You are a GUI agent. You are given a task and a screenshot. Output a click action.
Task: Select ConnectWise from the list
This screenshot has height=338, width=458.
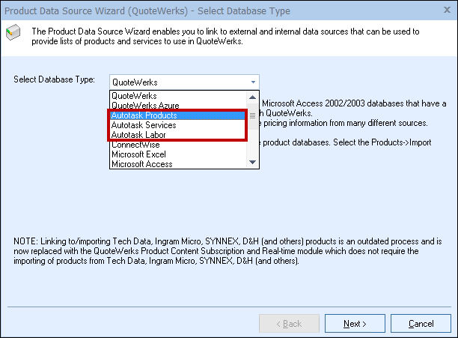(x=135, y=145)
